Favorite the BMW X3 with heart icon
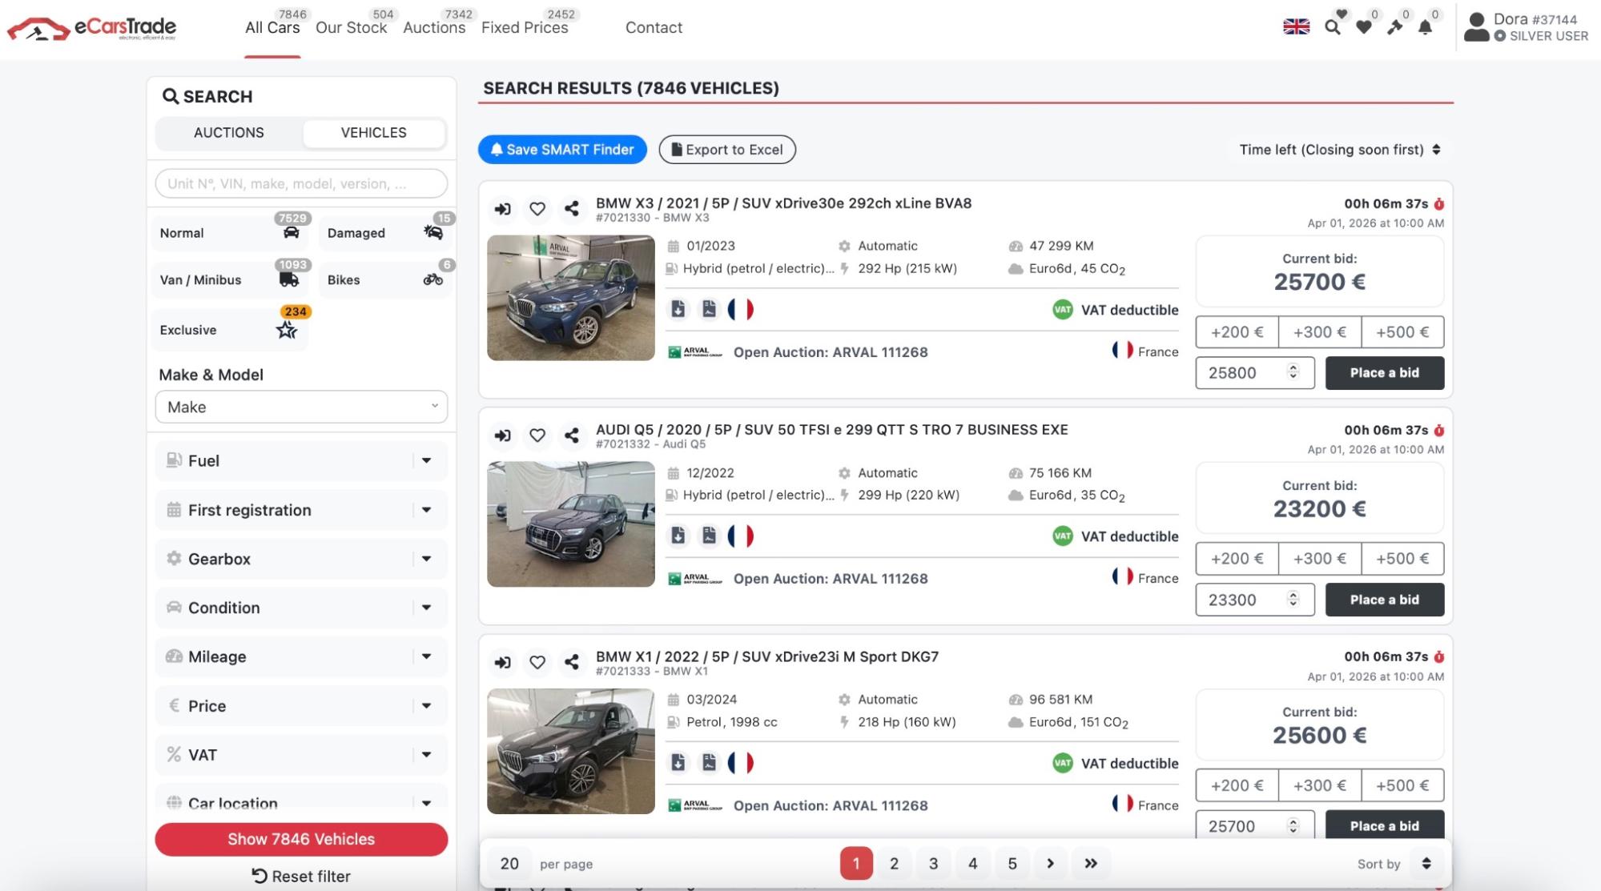Screen dimensions: 1601x891 point(537,209)
